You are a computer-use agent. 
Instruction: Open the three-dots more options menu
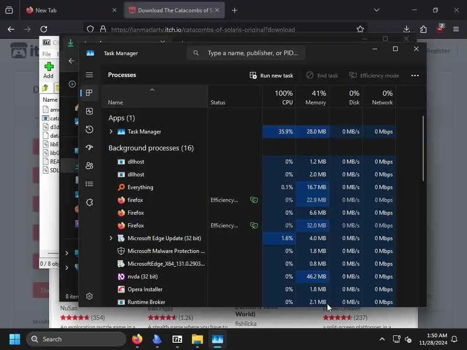(415, 76)
